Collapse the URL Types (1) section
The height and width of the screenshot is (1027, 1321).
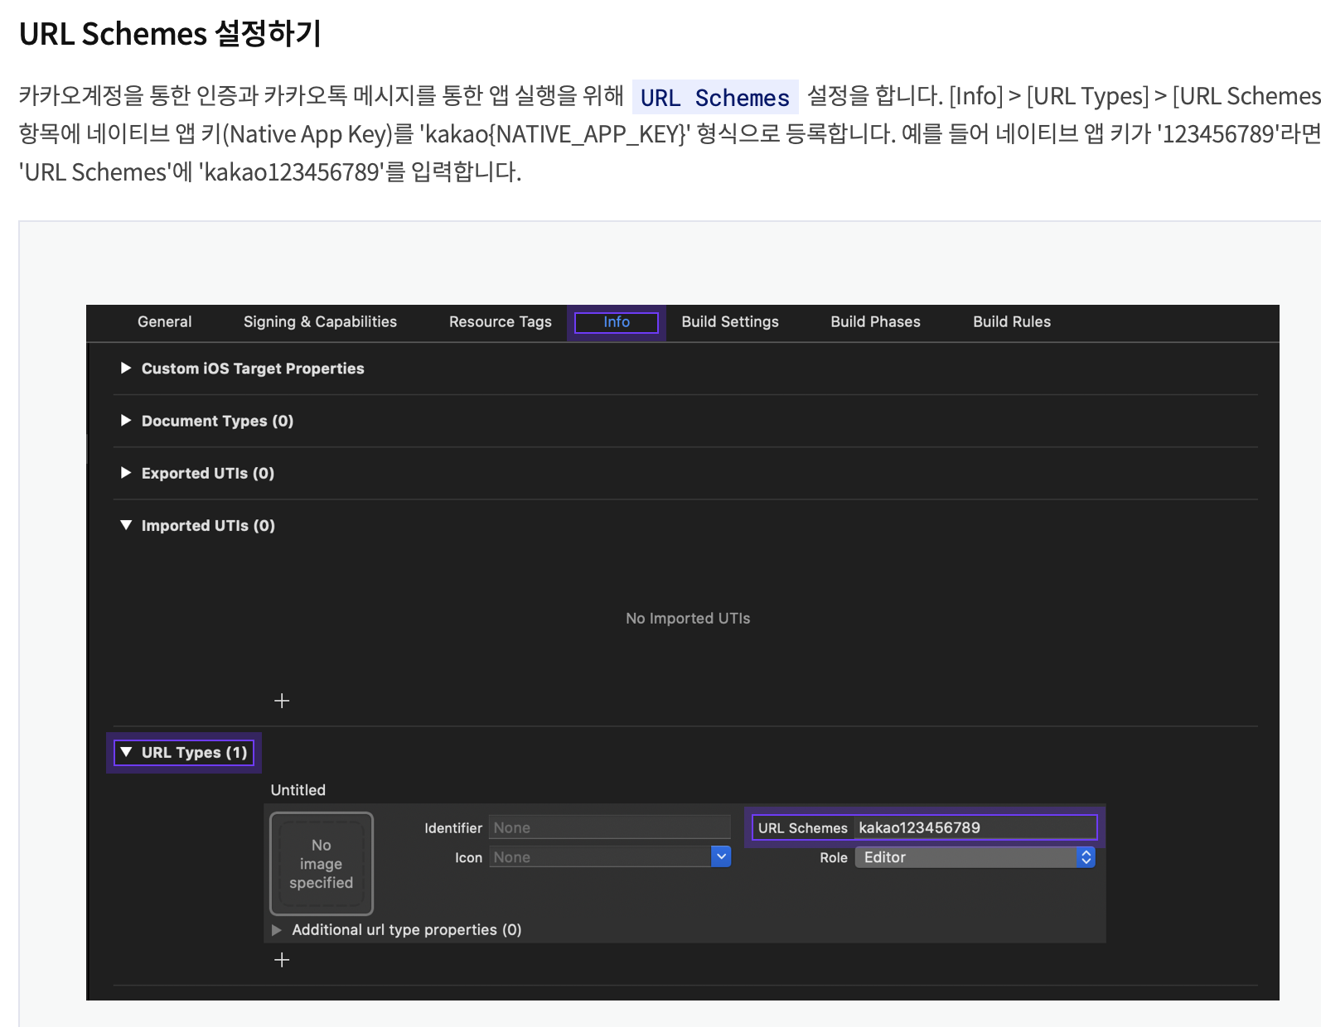point(126,752)
